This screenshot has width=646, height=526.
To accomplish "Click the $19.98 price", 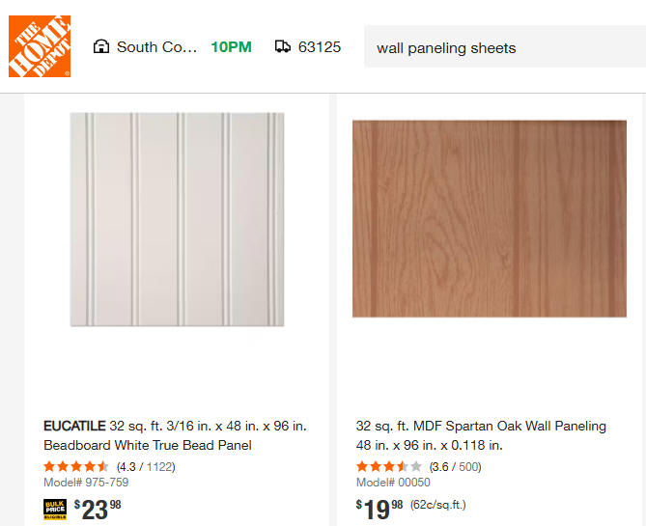I will point(379,509).
